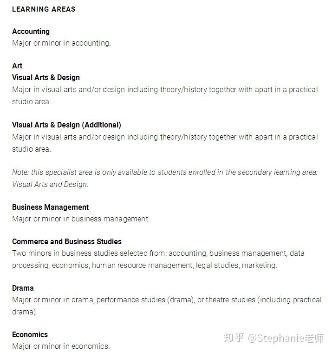Click the first Visual Arts & Design heading

[x=46, y=78]
